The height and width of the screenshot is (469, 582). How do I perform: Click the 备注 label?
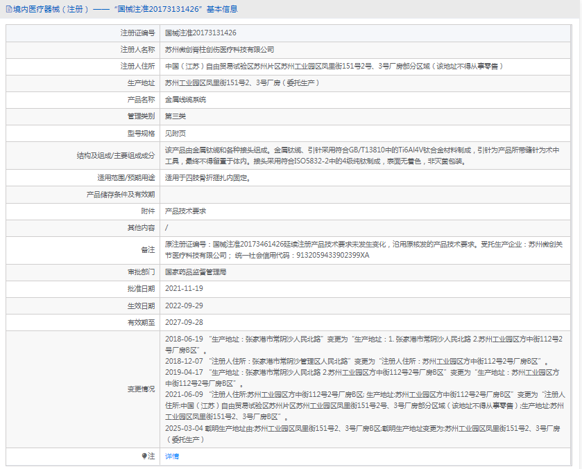pyautogui.click(x=148, y=250)
